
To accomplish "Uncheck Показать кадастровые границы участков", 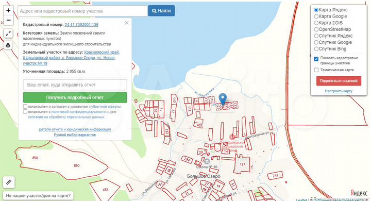I will 316,59.
